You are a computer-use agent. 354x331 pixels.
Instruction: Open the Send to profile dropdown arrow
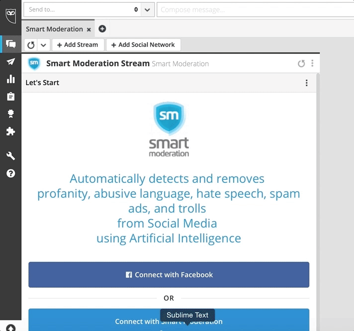[147, 10]
